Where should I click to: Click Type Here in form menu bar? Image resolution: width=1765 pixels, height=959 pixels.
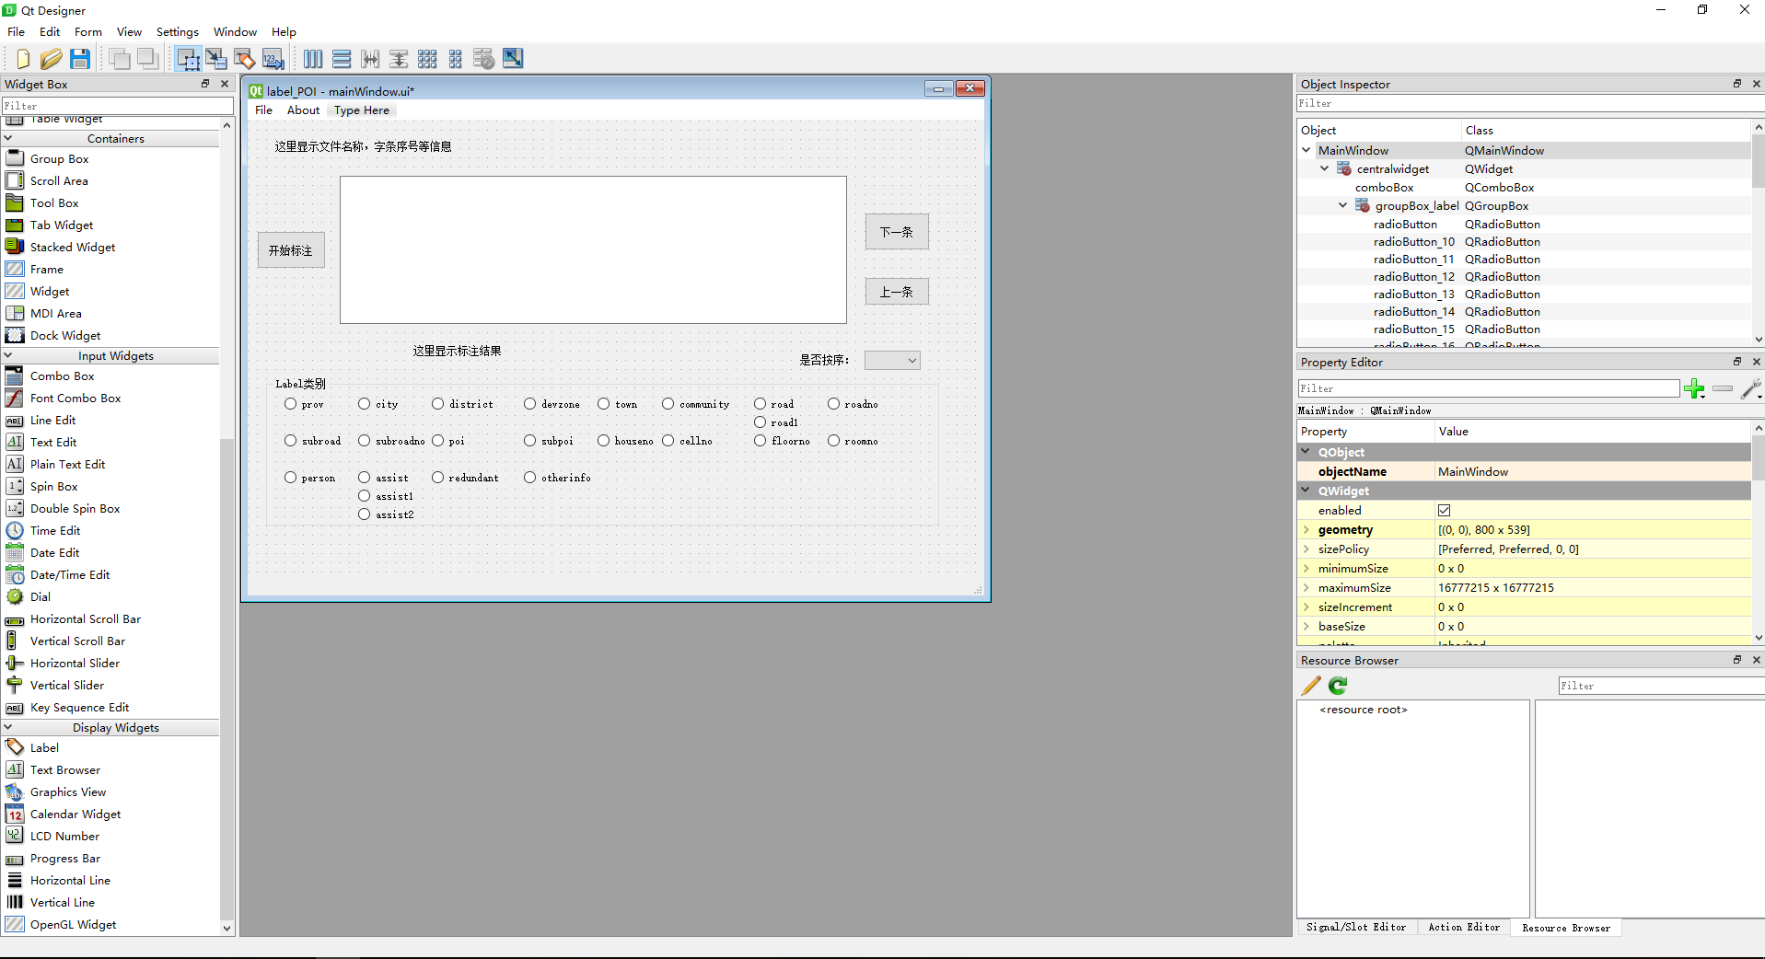362,110
